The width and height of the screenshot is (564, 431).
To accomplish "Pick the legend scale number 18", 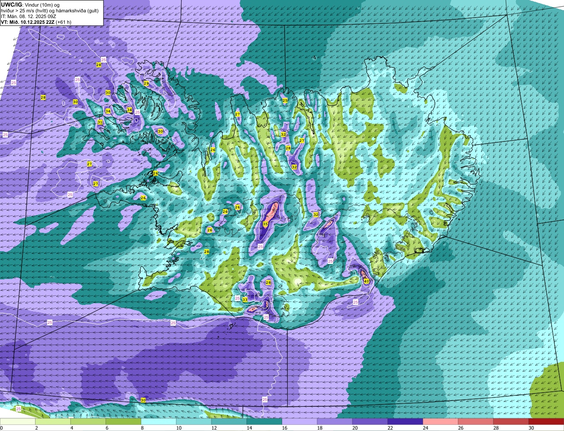I will click(319, 428).
